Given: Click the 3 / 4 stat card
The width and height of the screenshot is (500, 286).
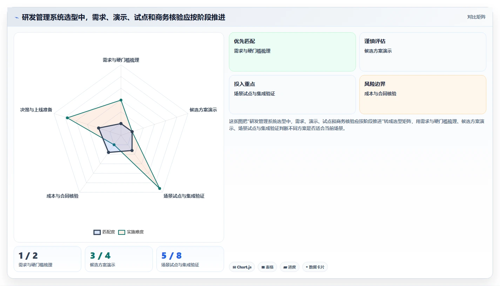Looking at the screenshot, I should pos(119,259).
